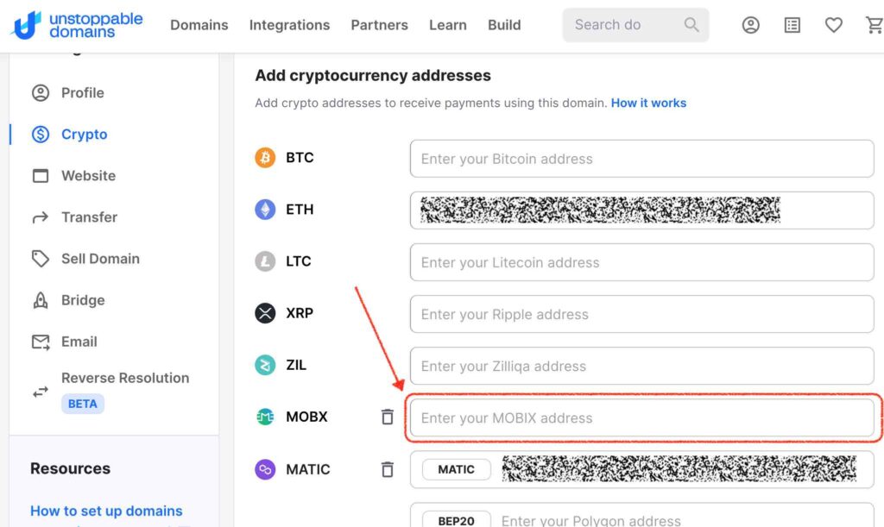Delete the MOBX address row
Screen dimensions: 884x527
[388, 417]
